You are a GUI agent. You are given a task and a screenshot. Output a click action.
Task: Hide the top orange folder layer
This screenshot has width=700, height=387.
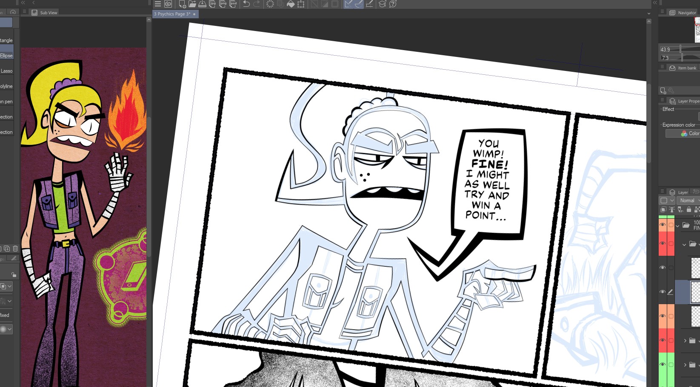click(x=663, y=225)
